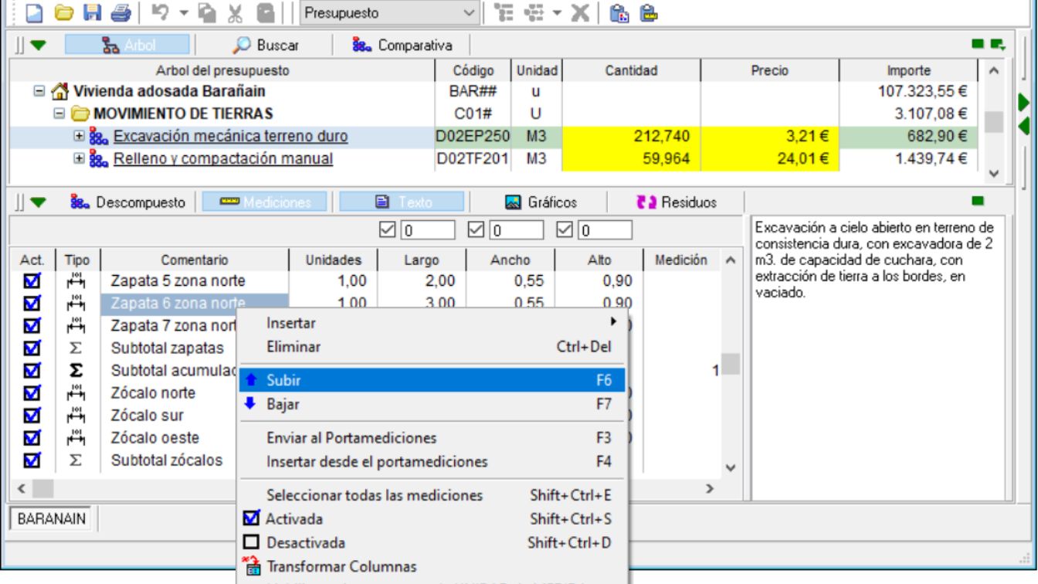Click the paste clipboard icon beside scissors
The image size is (1038, 584).
point(265,13)
